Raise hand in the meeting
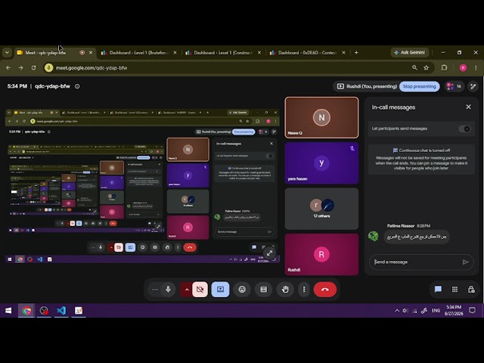 285,289
